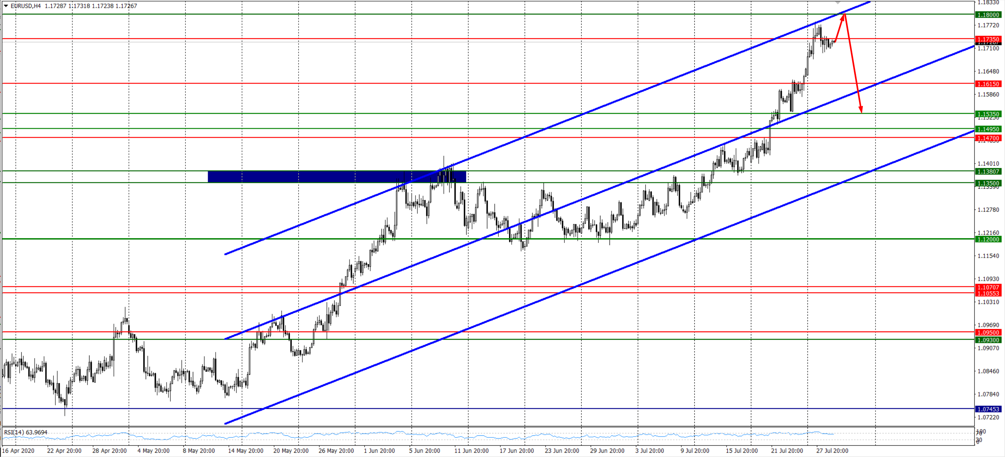This screenshot has width=1005, height=457.
Task: Click the chart shift triangle marker
Action: (838, 3)
